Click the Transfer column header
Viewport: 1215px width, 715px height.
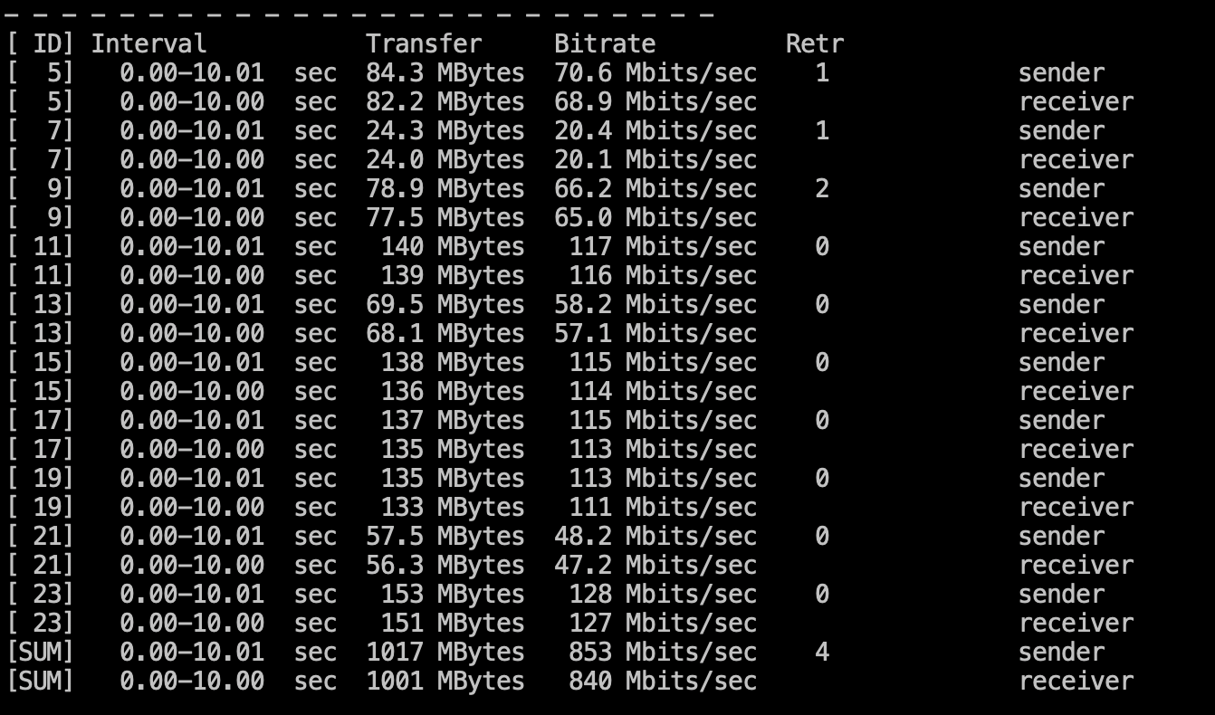[x=424, y=43]
